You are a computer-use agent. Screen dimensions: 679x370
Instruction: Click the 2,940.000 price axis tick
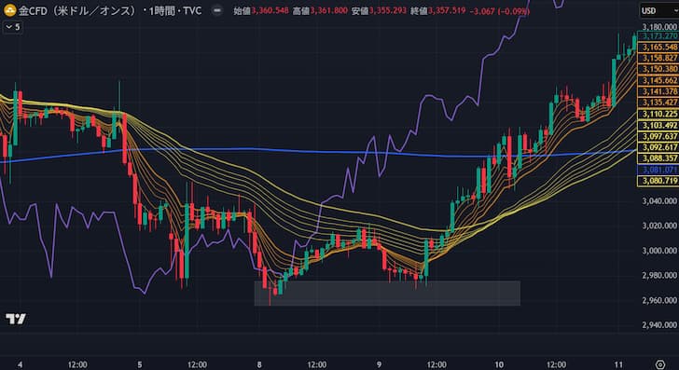point(659,325)
